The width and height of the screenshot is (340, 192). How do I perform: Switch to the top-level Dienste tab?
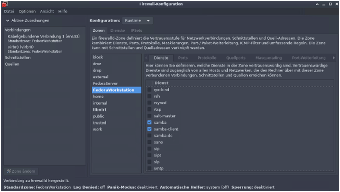[x=118, y=31]
